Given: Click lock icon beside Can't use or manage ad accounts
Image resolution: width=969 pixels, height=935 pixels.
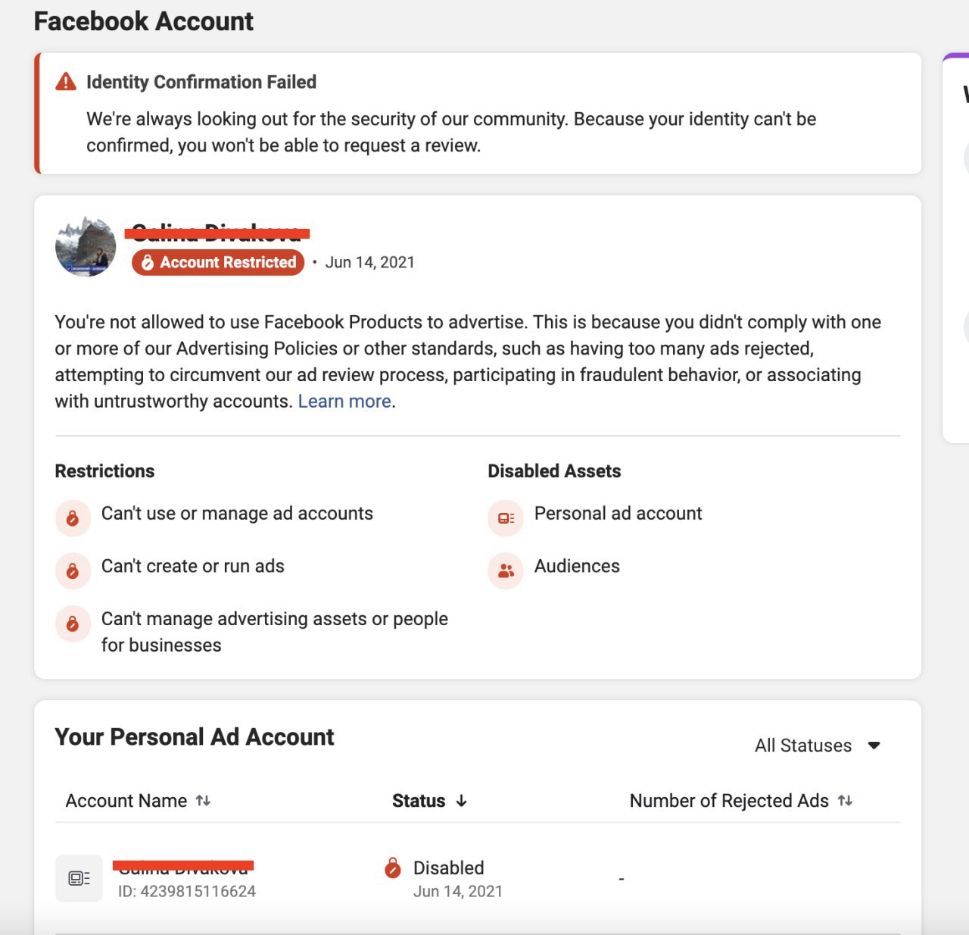Looking at the screenshot, I should coord(73,518).
